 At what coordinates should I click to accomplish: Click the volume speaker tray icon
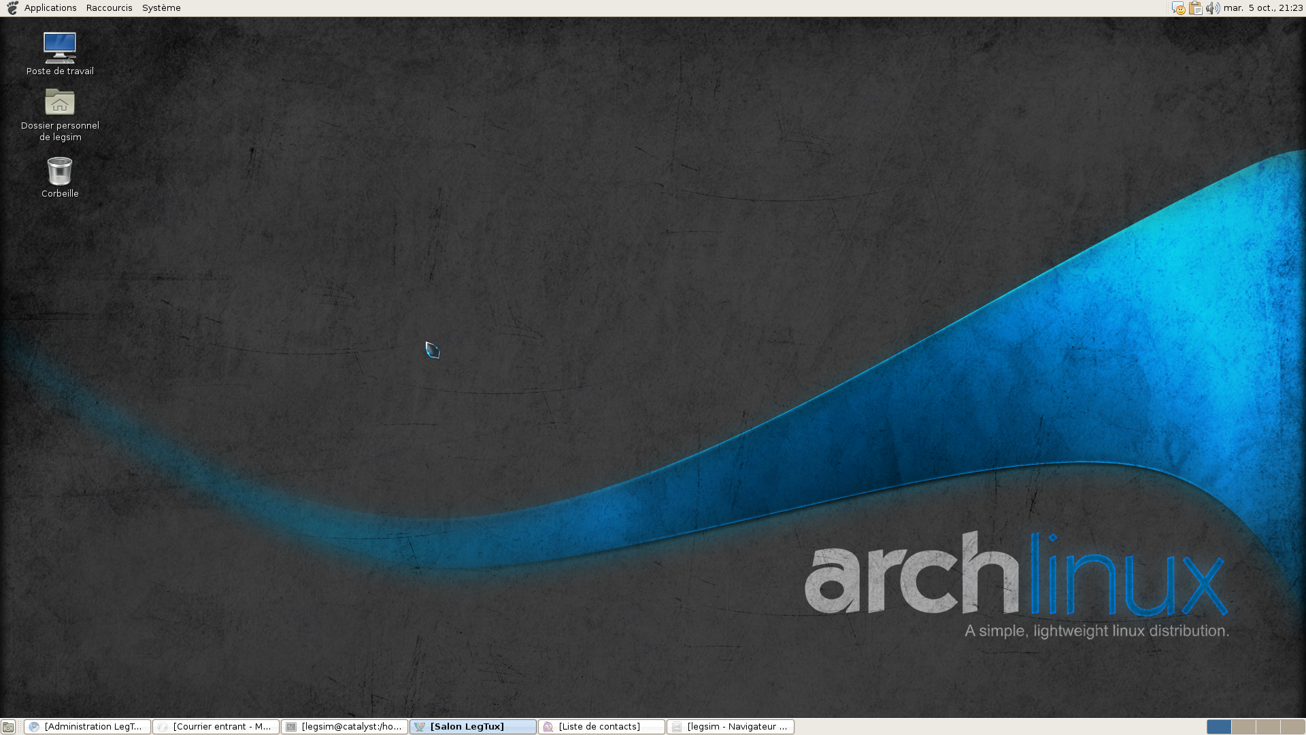click(1213, 8)
